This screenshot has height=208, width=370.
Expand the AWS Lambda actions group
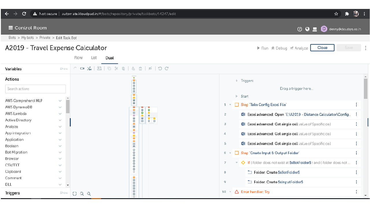point(60,114)
